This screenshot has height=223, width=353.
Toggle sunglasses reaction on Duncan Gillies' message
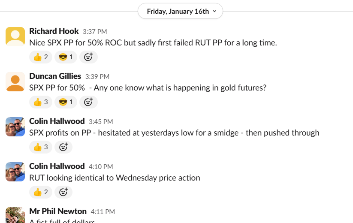(x=66, y=102)
